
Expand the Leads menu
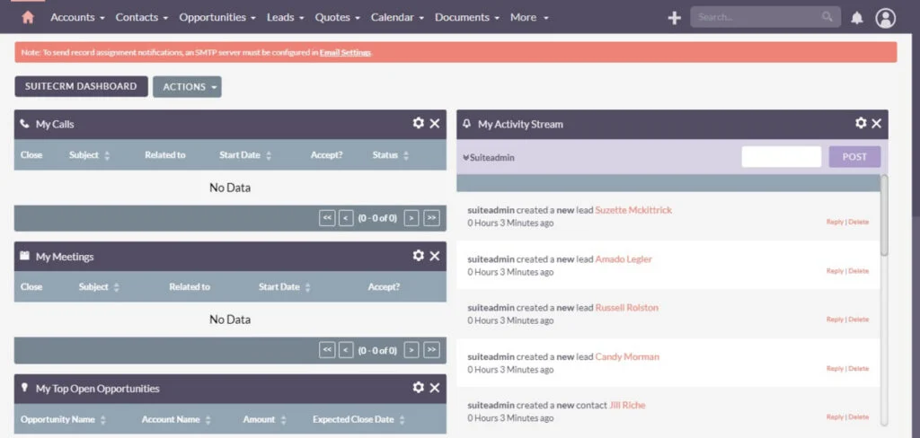click(285, 18)
